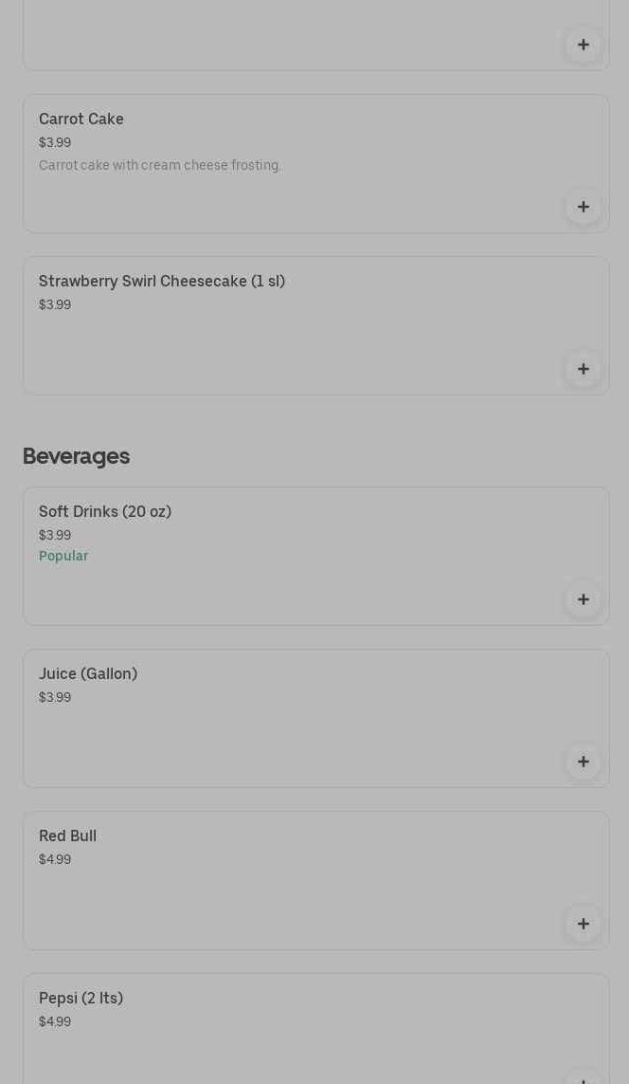This screenshot has width=629, height=1084.
Task: Click plus icon on Pepsi (2 lts) card
Action: click(x=584, y=1077)
